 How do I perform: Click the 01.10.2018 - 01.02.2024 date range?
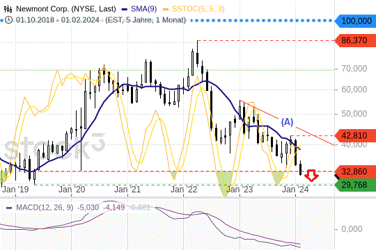coord(58,20)
